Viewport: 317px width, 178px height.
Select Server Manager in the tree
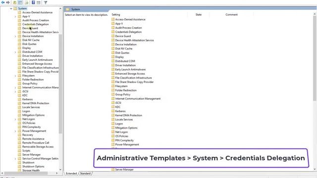(31, 155)
